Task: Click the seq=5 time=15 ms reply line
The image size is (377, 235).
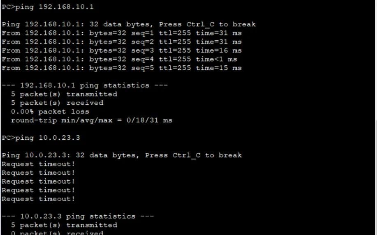Action: (x=122, y=68)
